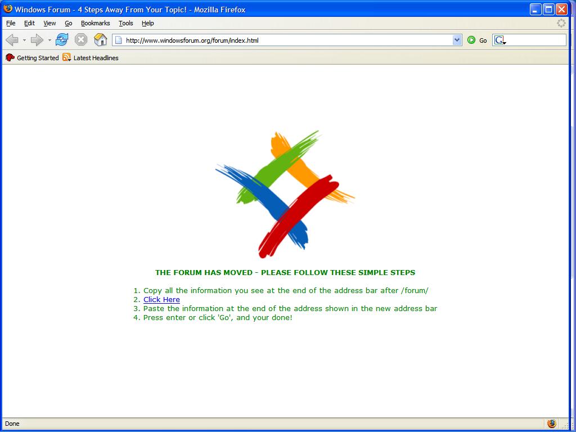Click the activity throbber icon
The height and width of the screenshot is (432, 576).
(x=561, y=23)
